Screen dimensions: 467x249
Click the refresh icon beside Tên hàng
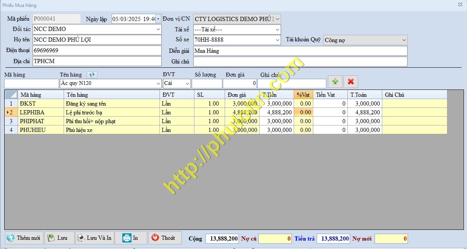tap(92, 75)
